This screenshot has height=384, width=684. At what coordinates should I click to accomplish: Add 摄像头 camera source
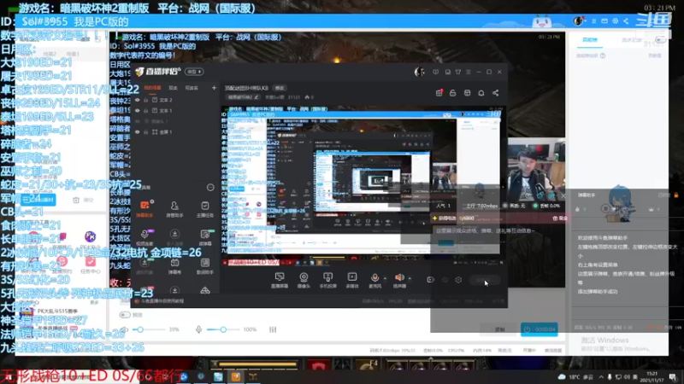(304, 280)
